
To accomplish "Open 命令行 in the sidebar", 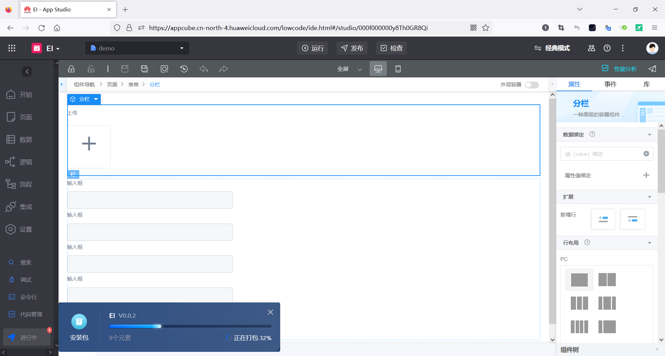I will [x=23, y=297].
